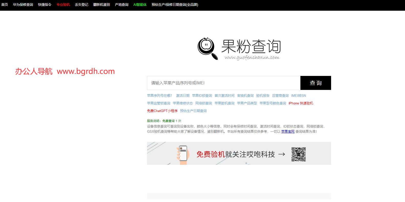Screen dimensions: 405x202
Task: Open the 苹果ID锁查询 link
Action: click(202, 96)
